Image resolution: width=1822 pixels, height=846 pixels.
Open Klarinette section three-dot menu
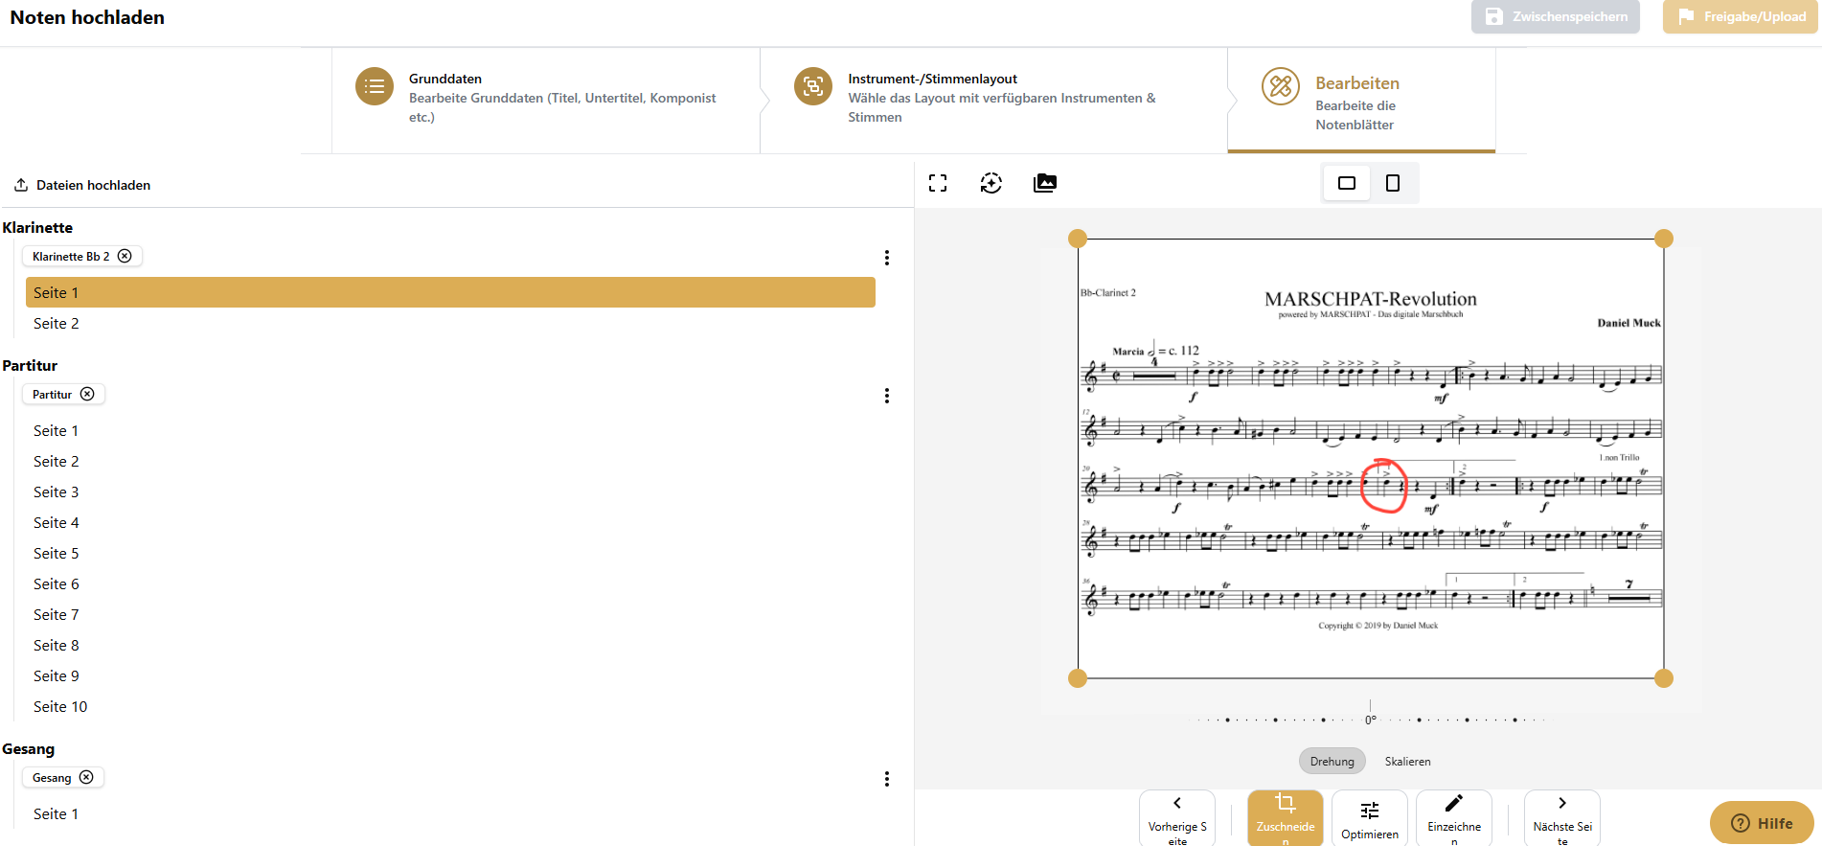tap(887, 258)
